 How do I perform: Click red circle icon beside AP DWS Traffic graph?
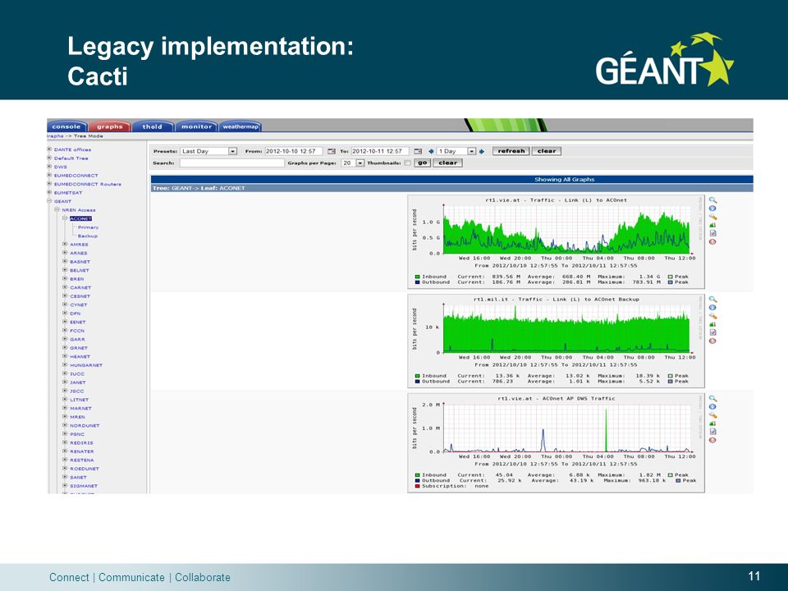point(712,440)
